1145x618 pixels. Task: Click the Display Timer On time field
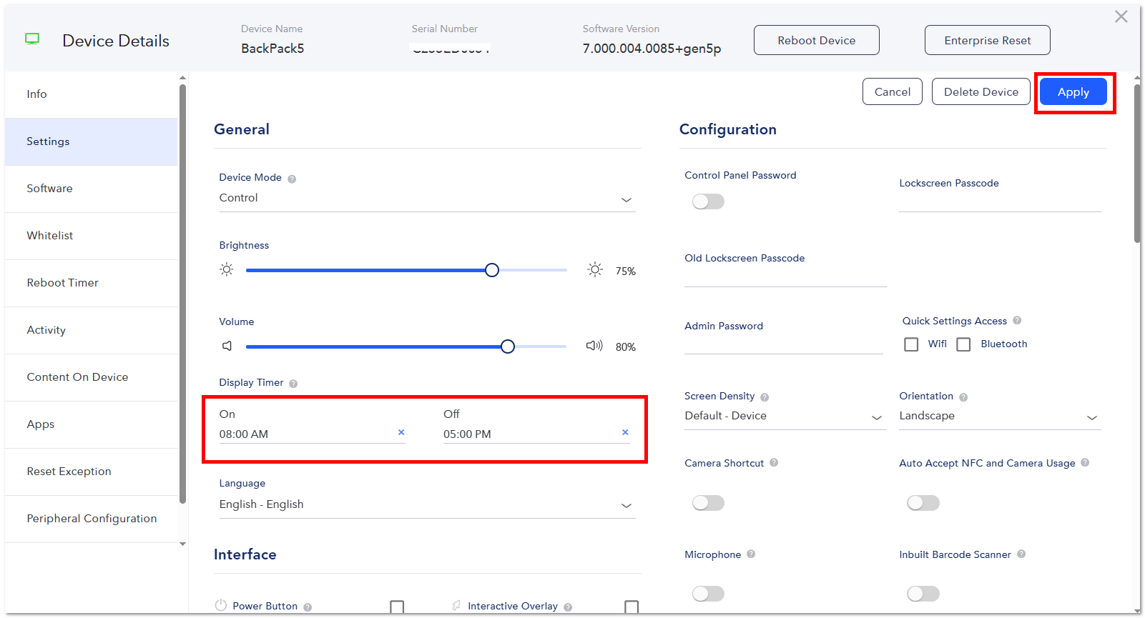[312, 434]
